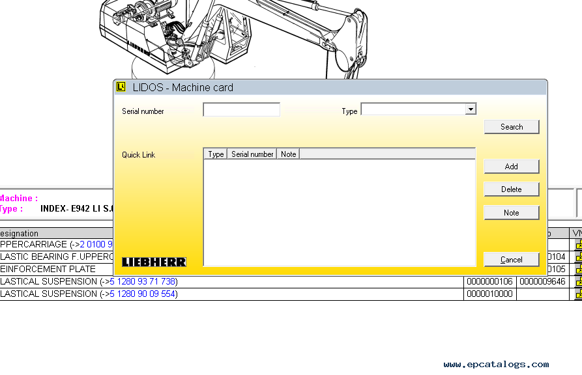This screenshot has height=375, width=582.
Task: Open the link icon in the UPPERCARRIAGE row
Action: 579,244
